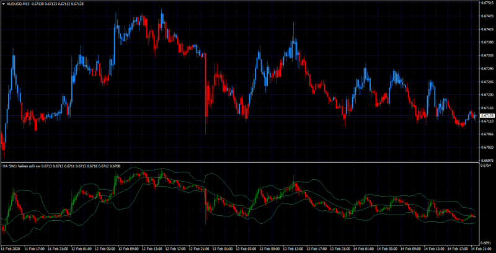Image resolution: width=496 pixels, height=253 pixels.
Task: Click the indicator scale value 0.6691
Action: [x=487, y=243]
